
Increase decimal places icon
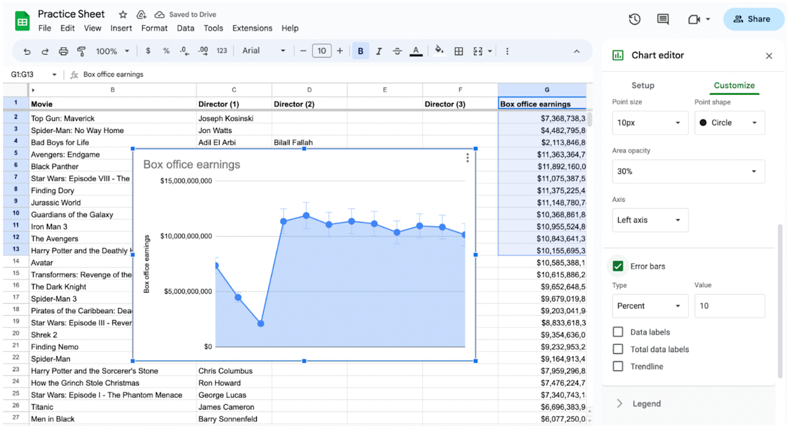(203, 51)
